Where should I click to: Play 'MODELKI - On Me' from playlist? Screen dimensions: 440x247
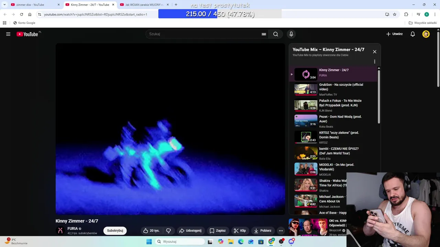(333, 169)
